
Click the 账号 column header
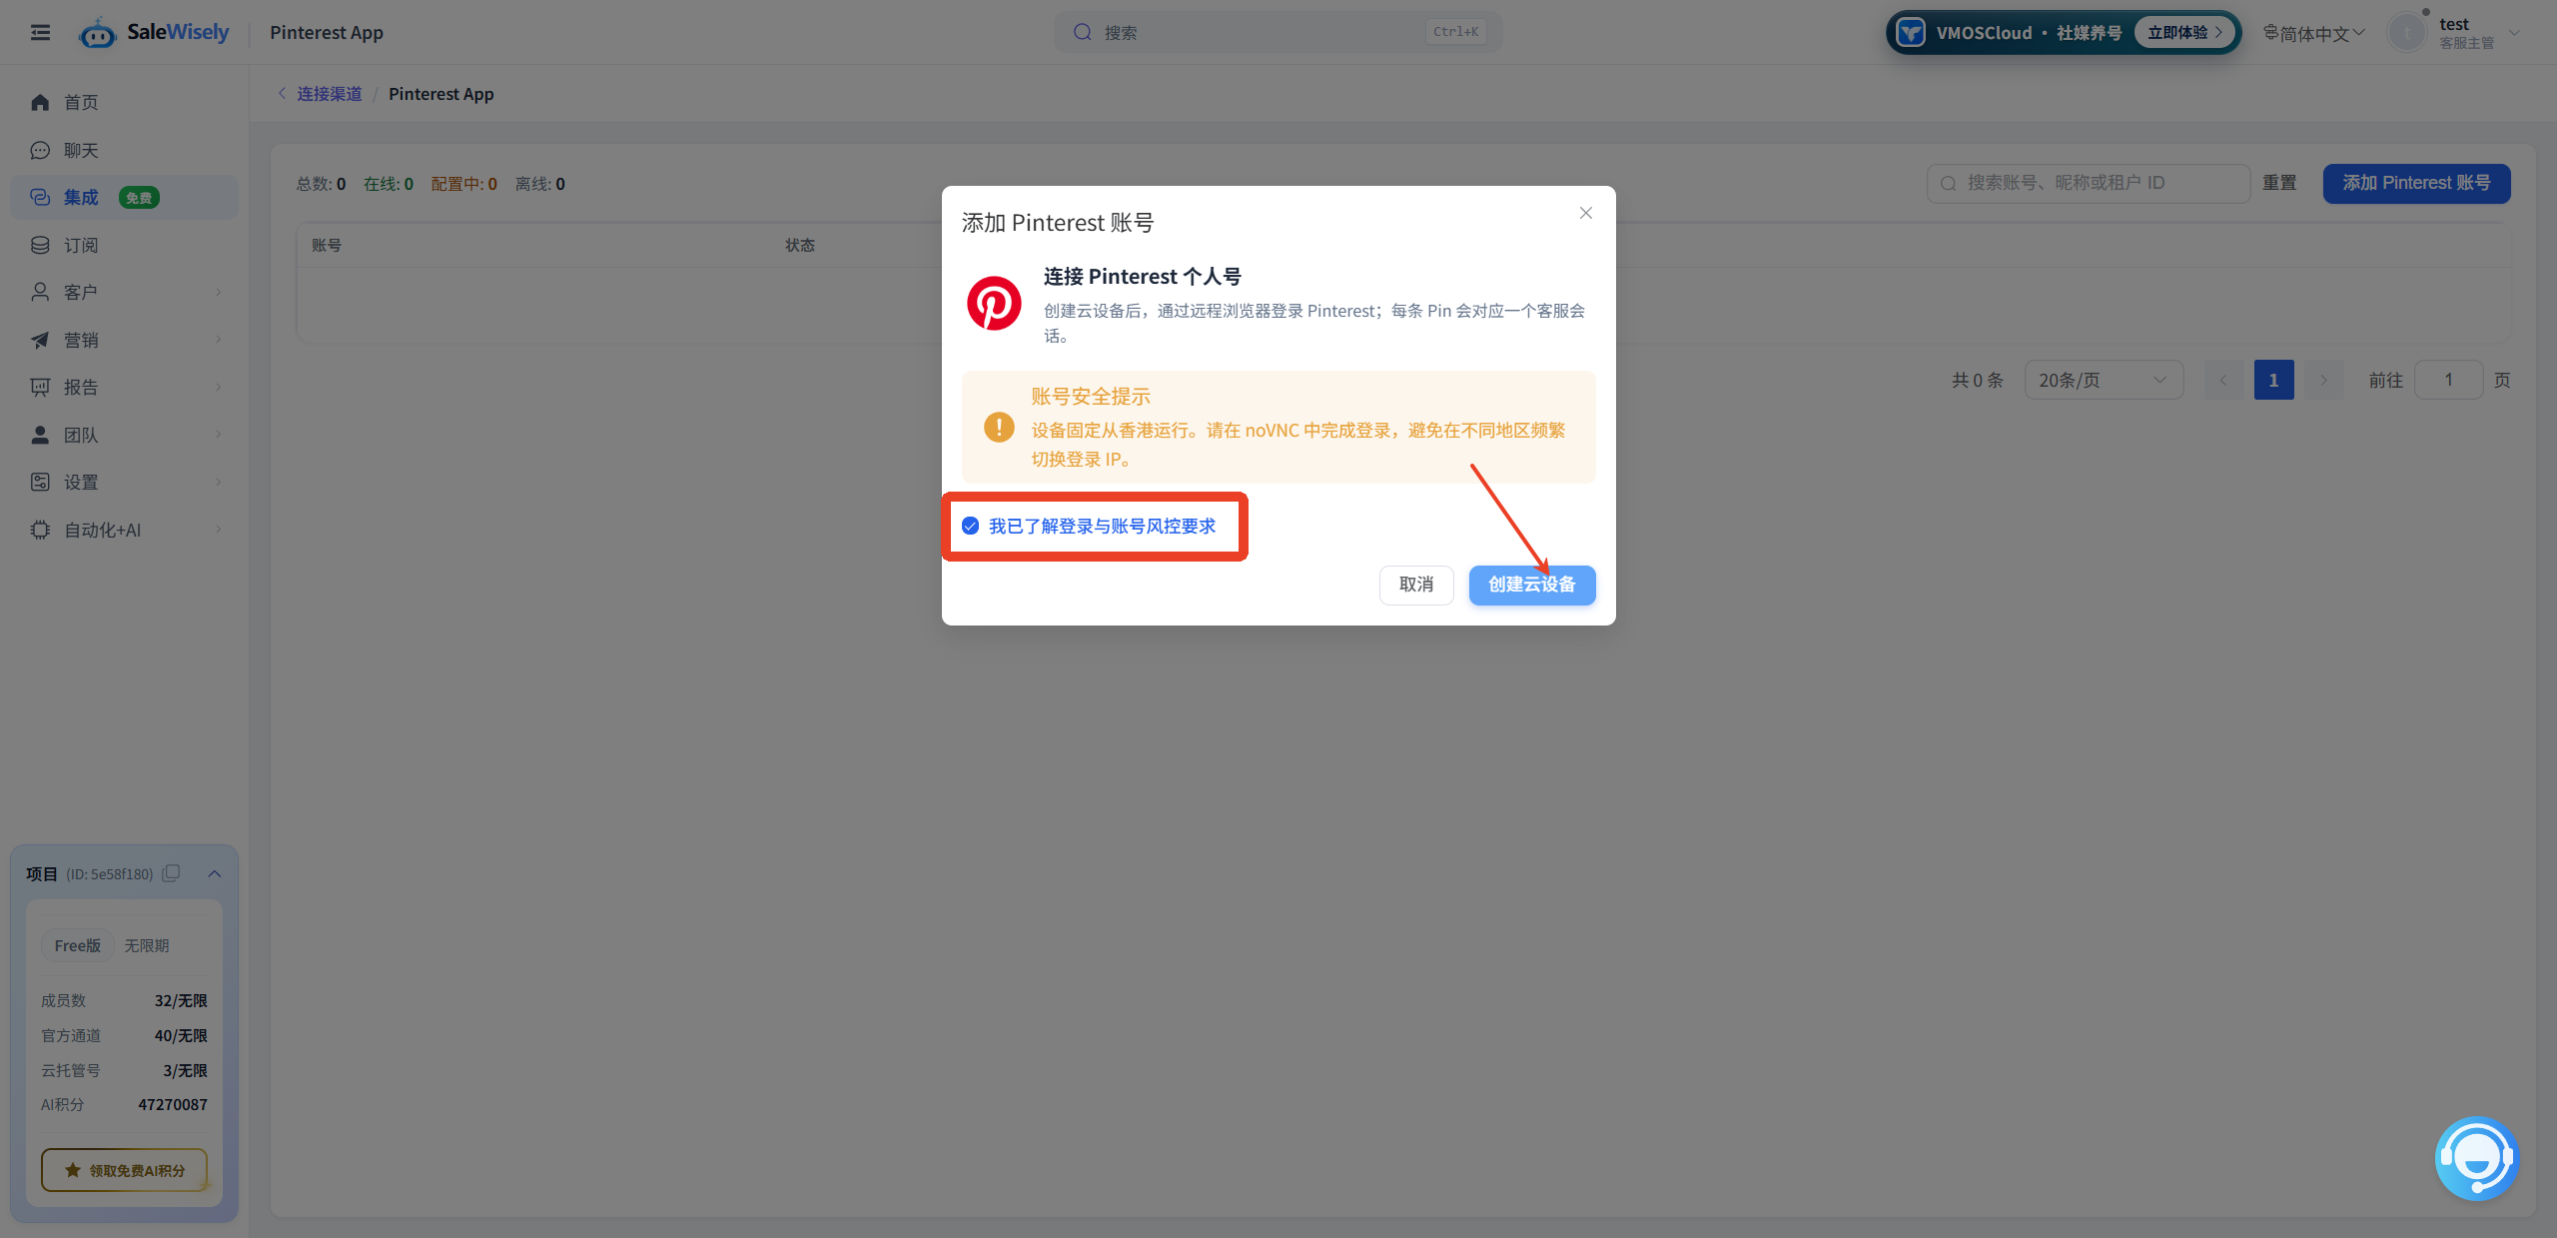(x=327, y=246)
